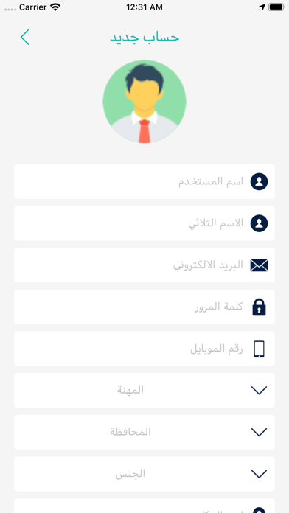Click the envelope icon for email
Viewport: 289px width, 513px height.
point(259,265)
